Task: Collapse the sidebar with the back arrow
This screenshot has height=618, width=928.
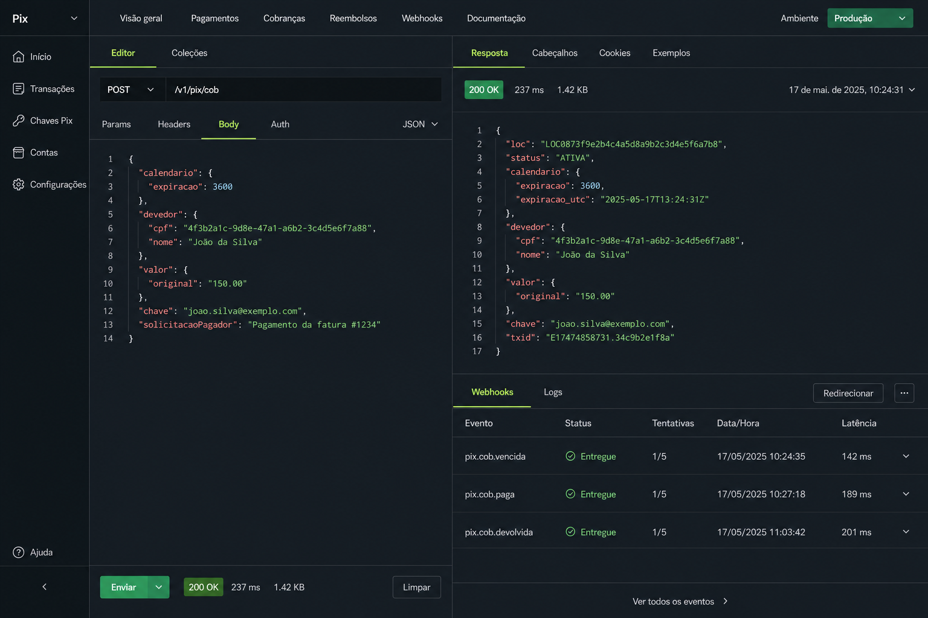Action: pyautogui.click(x=44, y=587)
